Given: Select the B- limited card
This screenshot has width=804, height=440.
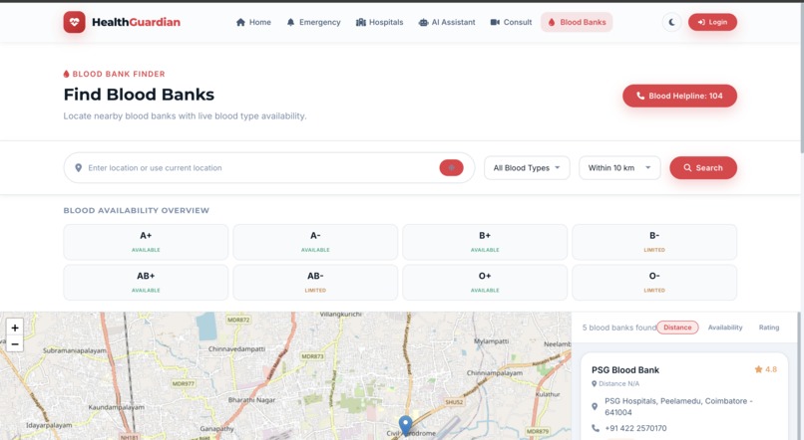Looking at the screenshot, I should pos(654,242).
